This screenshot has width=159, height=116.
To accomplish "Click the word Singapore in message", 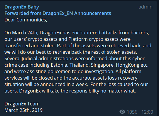I will pyautogui.click(x=103, y=65).
